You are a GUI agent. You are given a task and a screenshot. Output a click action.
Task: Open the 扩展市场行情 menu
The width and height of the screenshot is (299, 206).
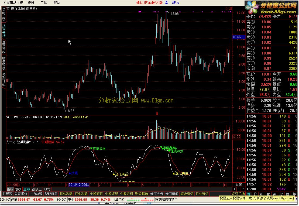coord(13,3)
